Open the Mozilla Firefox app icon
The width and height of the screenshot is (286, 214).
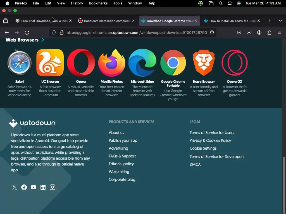[112, 62]
